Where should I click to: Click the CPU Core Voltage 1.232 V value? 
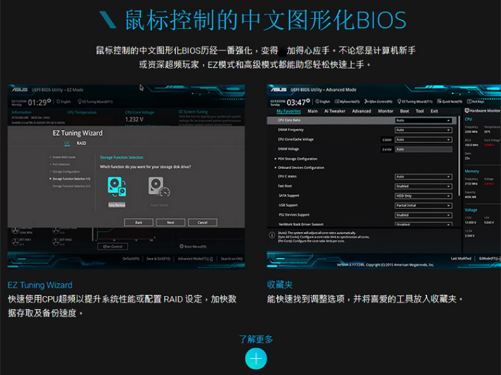click(x=134, y=119)
